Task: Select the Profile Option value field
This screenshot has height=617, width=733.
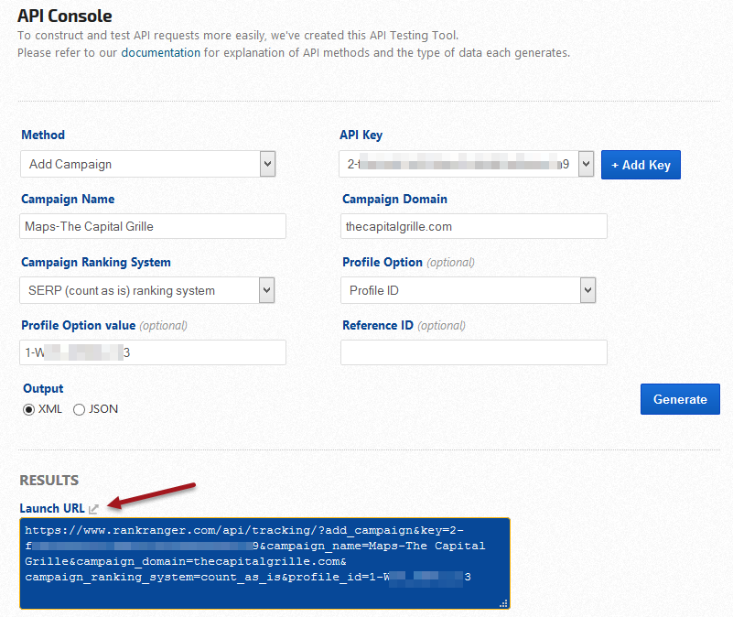Action: 153,352
